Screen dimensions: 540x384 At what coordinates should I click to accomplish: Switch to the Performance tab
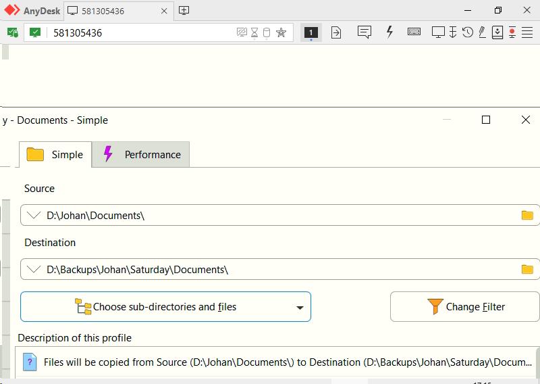(142, 155)
